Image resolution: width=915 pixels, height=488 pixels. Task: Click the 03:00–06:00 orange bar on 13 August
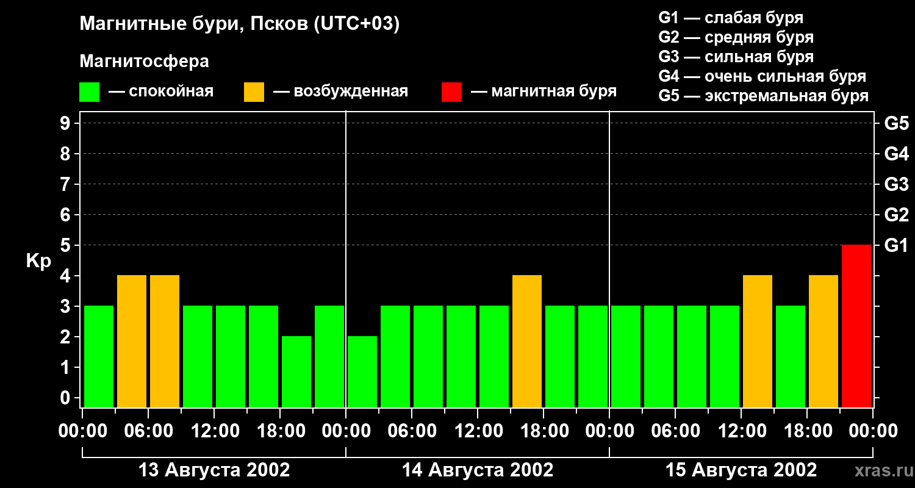pyautogui.click(x=132, y=341)
